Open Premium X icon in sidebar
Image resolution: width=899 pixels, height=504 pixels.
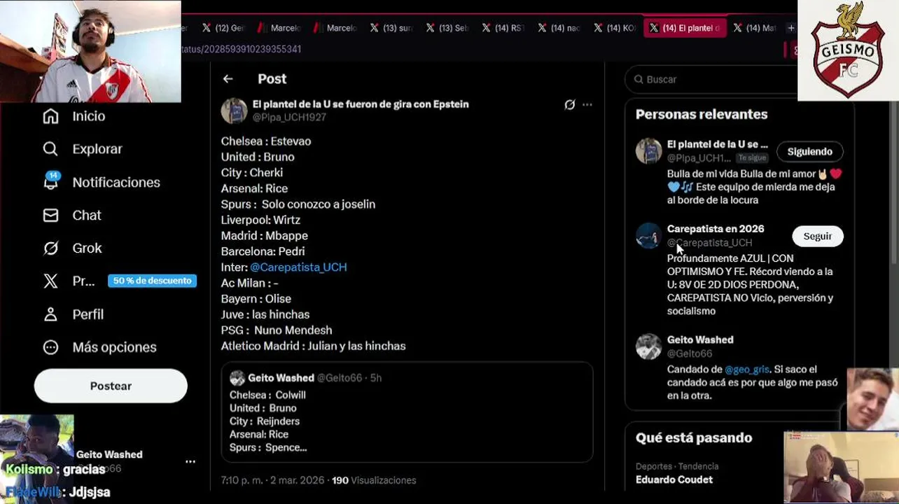[50, 281]
